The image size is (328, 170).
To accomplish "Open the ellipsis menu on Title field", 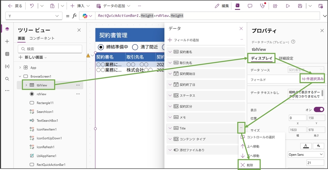I will pyautogui.click(x=241, y=128).
